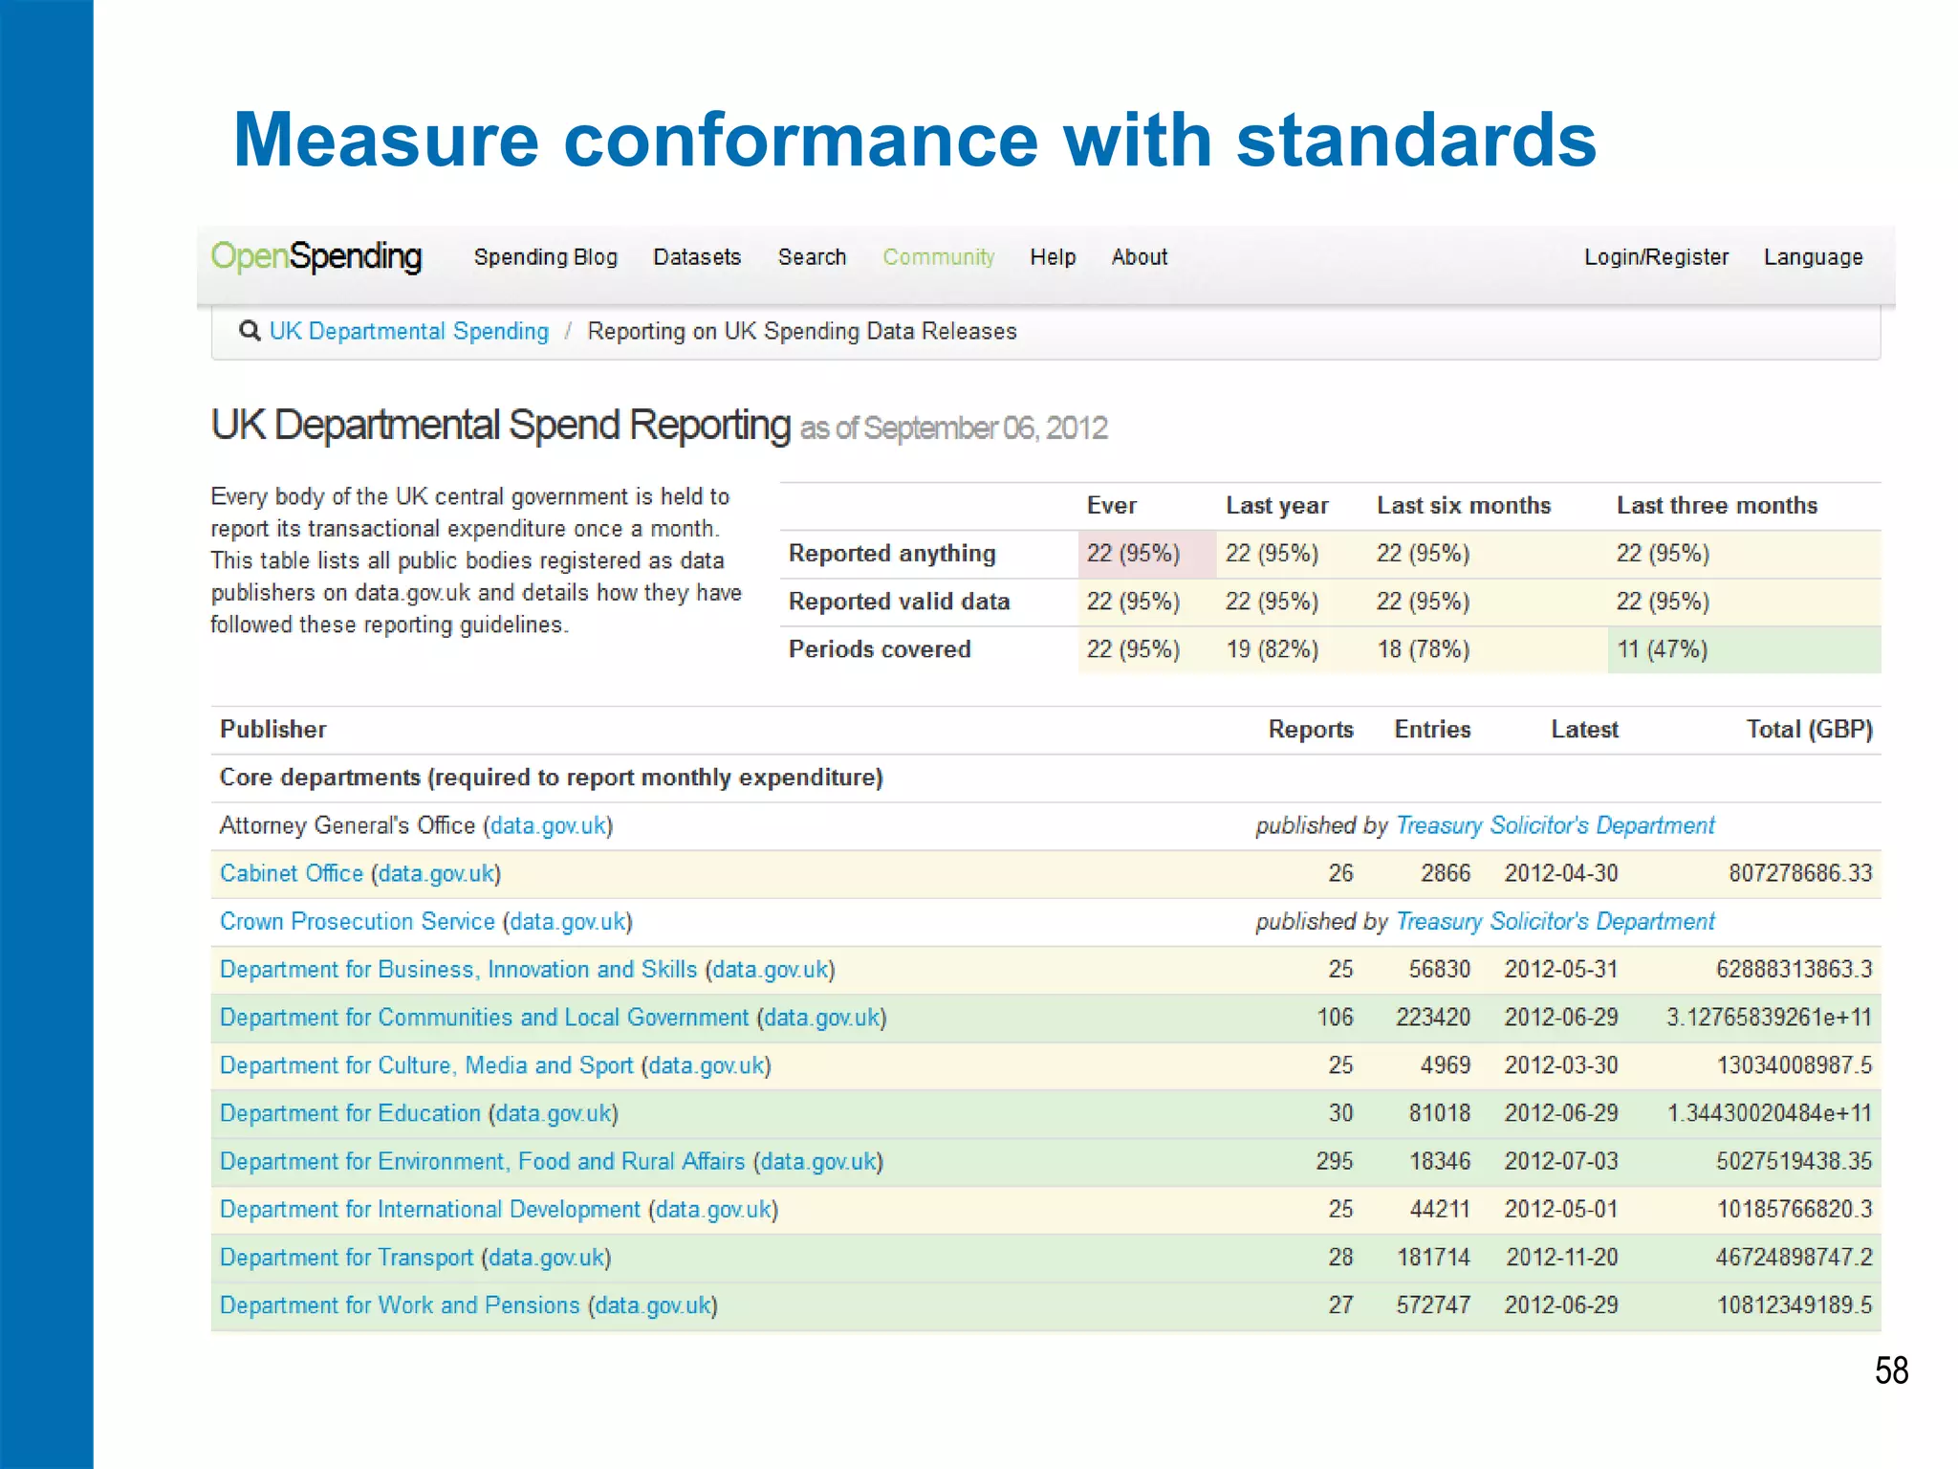Select the total '3.12765839261e+11'
The height and width of the screenshot is (1469, 1958).
coord(1770,1017)
